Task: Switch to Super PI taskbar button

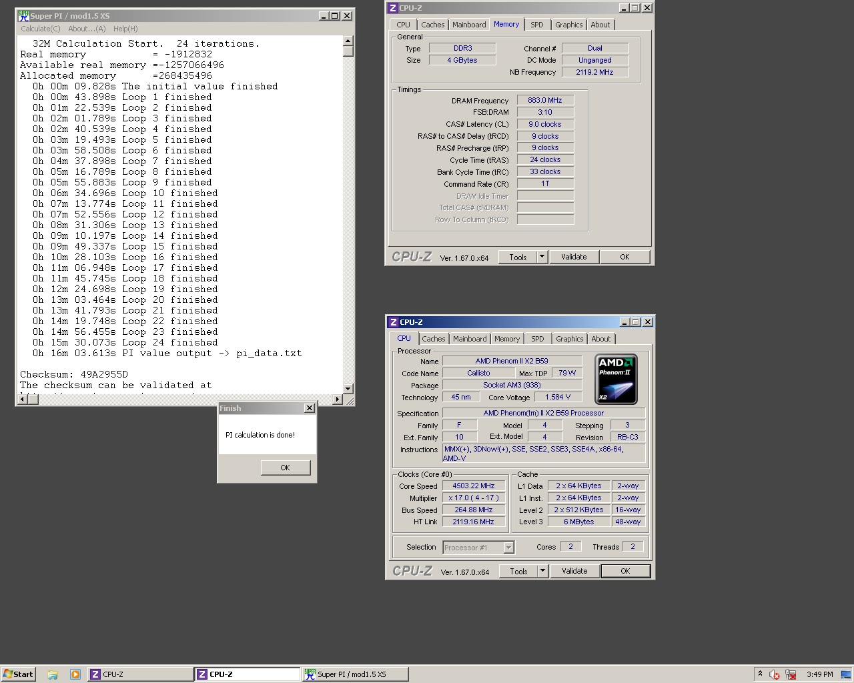Action: (x=355, y=674)
